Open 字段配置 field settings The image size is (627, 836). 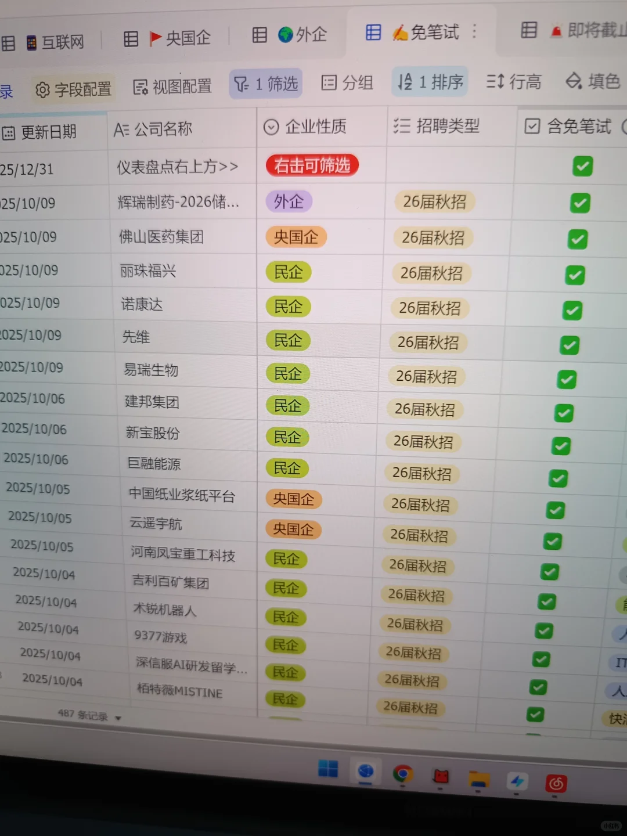click(x=73, y=89)
